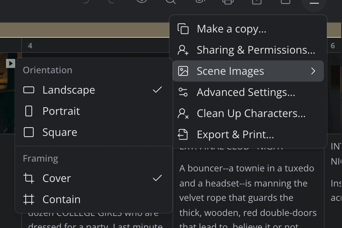
Task: Click text "thick, wooden, red double-doors"
Action: 248,213
